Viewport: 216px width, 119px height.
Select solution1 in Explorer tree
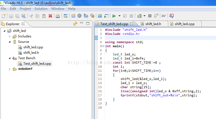[25, 69]
